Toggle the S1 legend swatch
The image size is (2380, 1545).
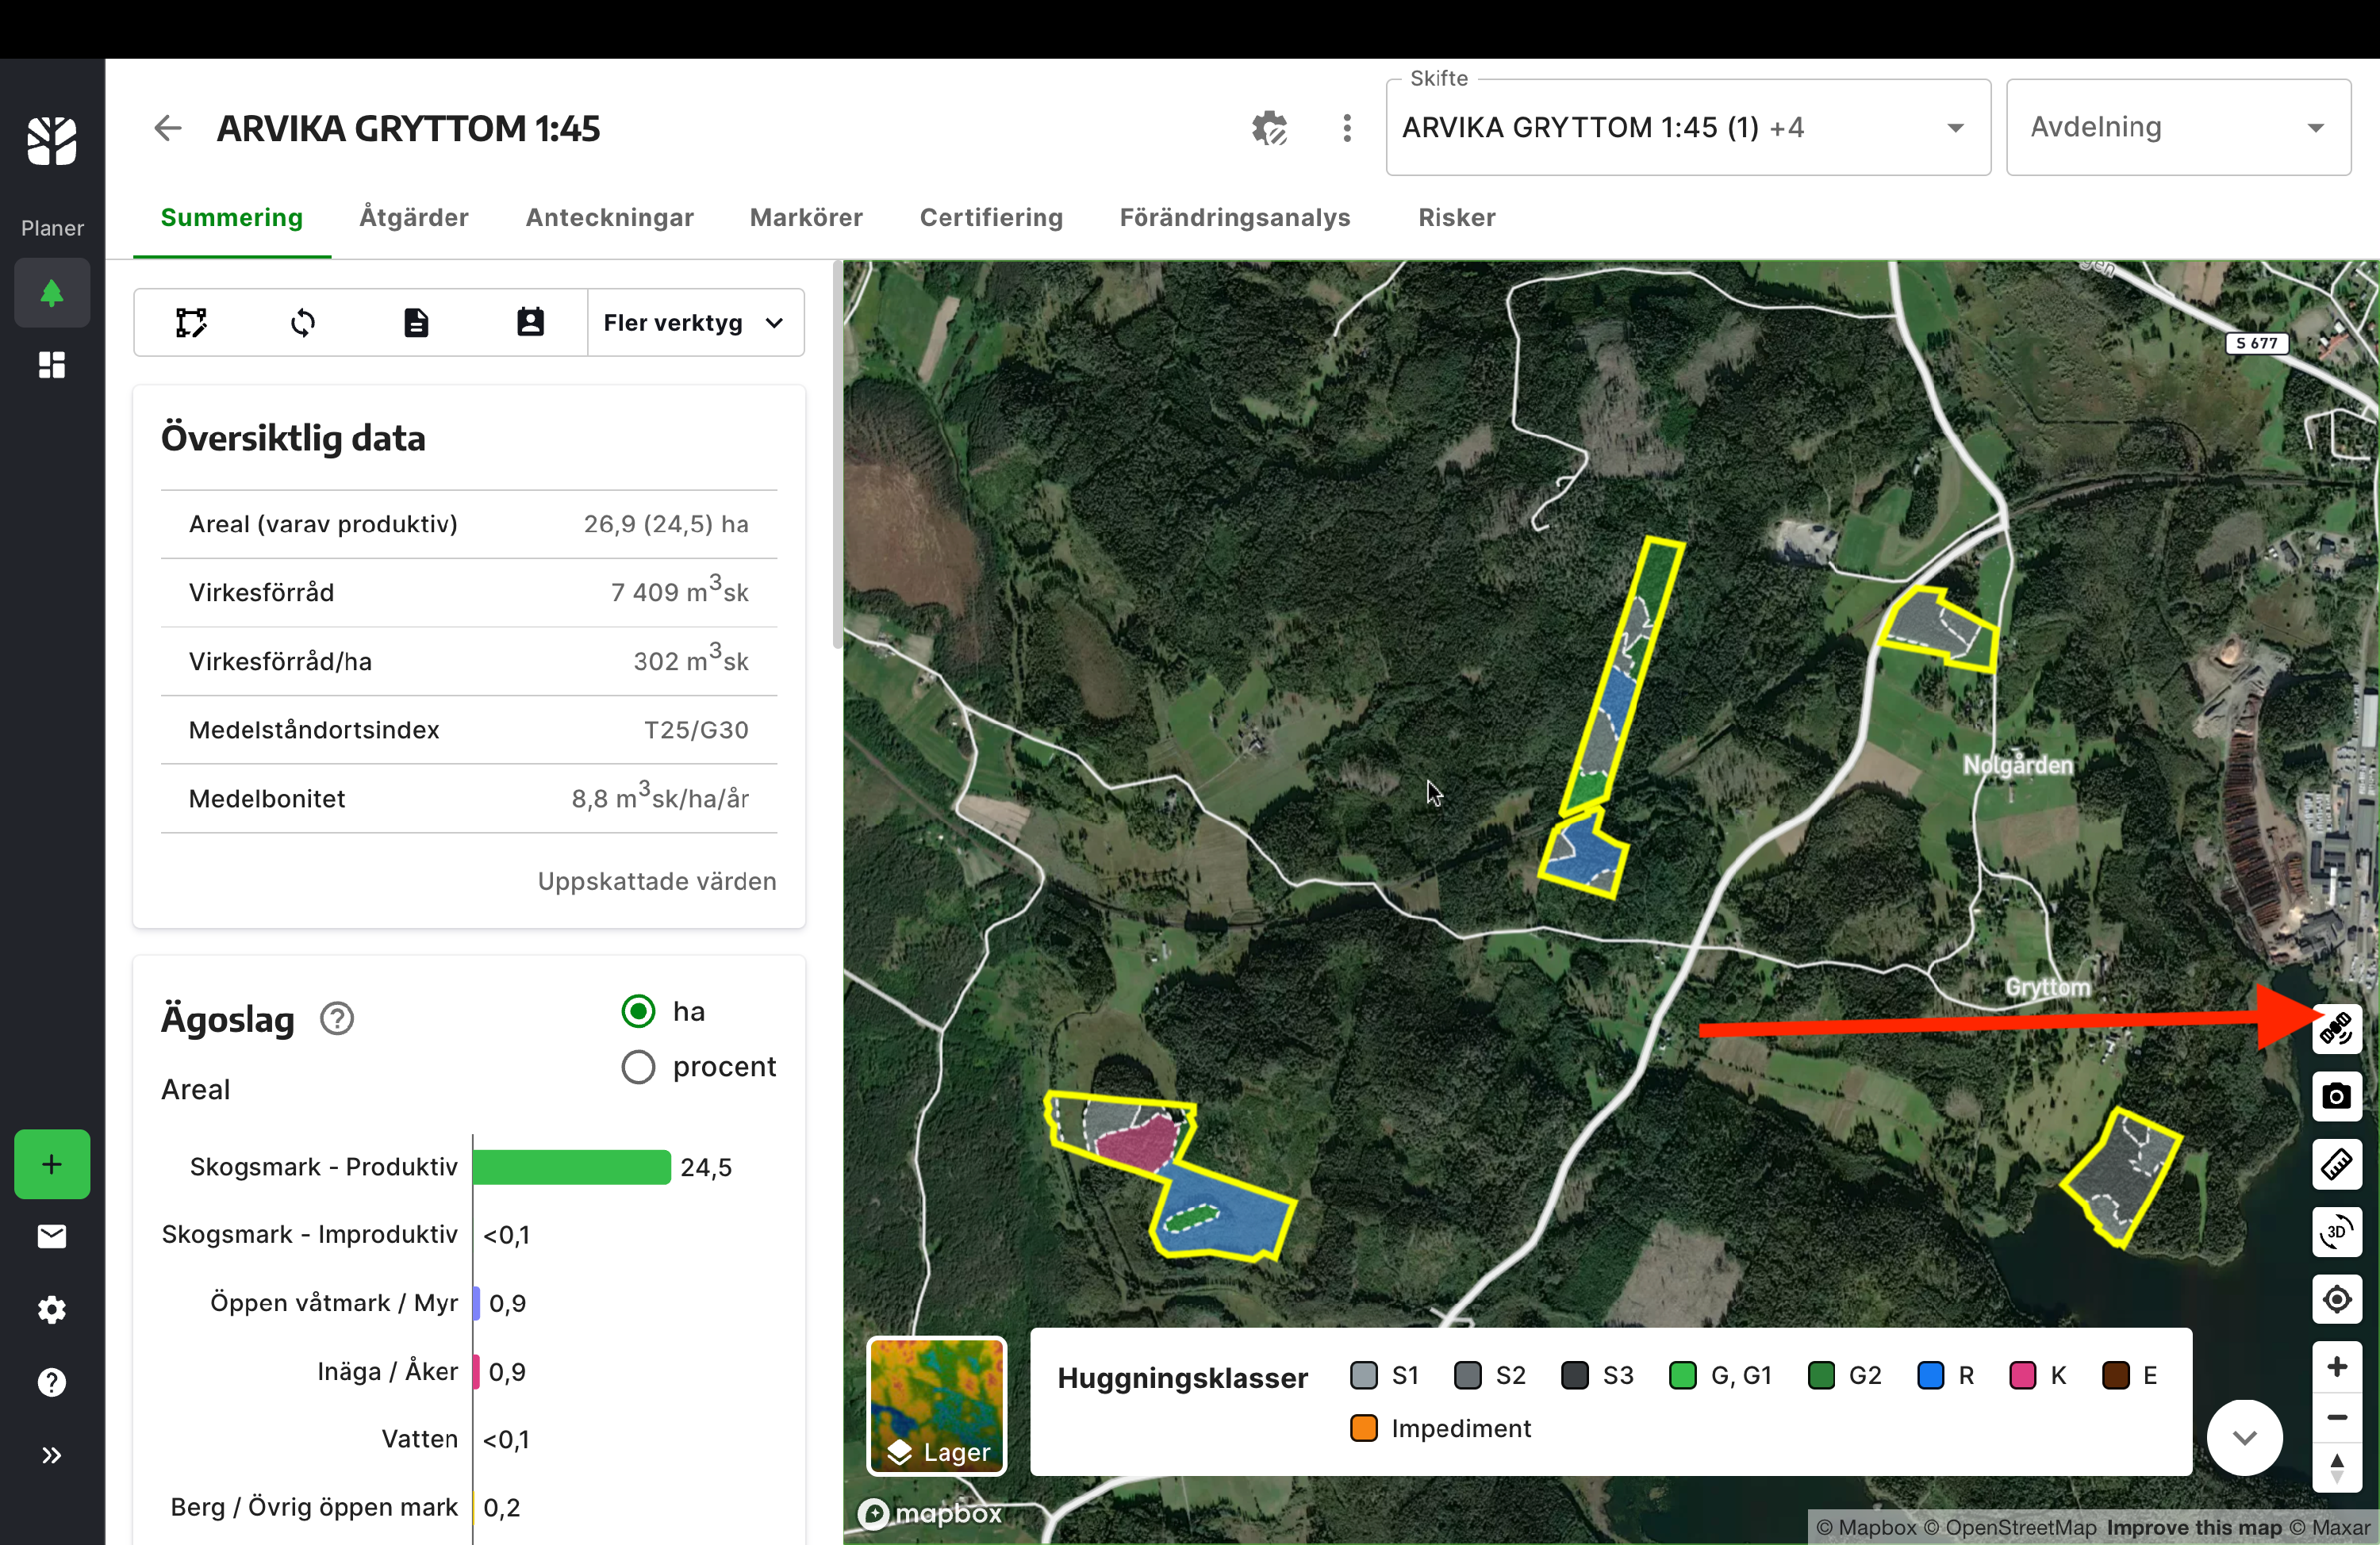pos(1363,1375)
